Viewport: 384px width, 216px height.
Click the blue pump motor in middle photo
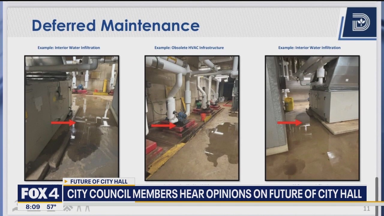pyautogui.click(x=182, y=116)
